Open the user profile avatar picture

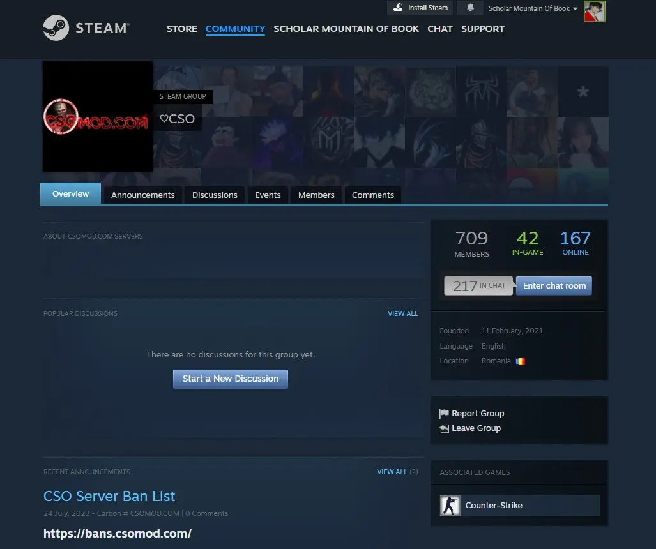coord(595,11)
